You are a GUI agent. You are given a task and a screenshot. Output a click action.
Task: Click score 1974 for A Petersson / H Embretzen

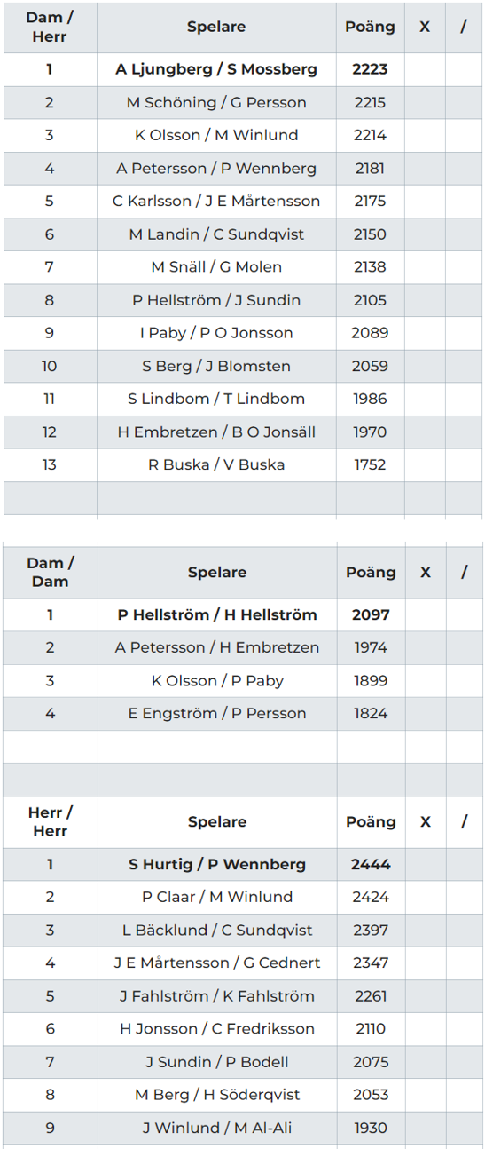(370, 647)
